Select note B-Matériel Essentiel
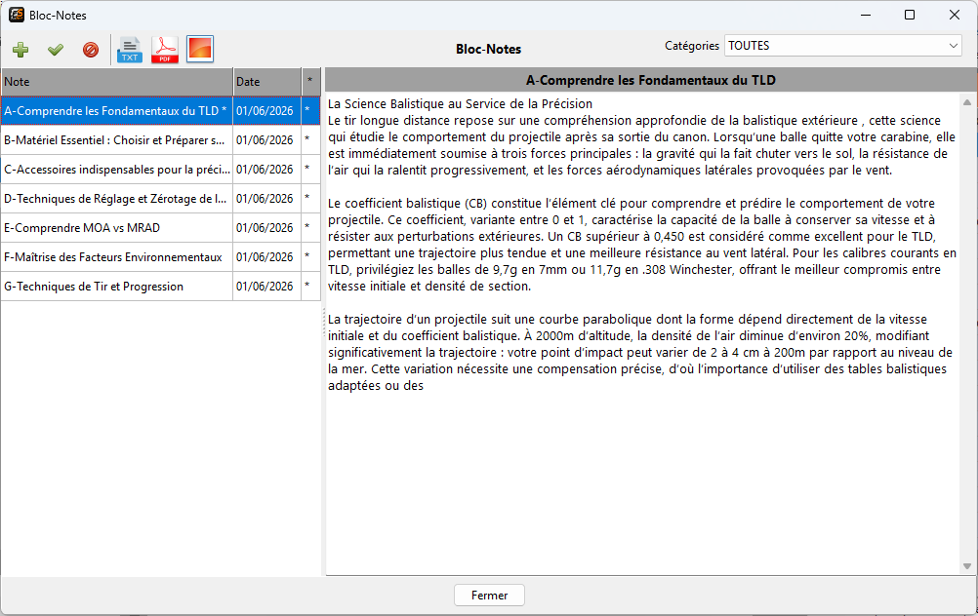This screenshot has height=616, width=978. click(x=116, y=140)
